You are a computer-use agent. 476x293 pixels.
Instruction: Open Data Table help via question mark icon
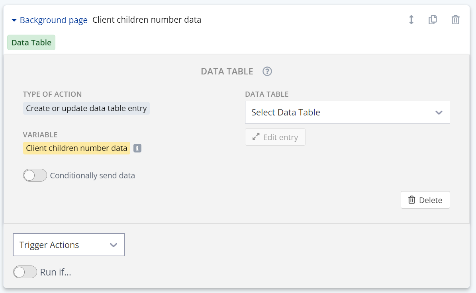click(x=267, y=71)
